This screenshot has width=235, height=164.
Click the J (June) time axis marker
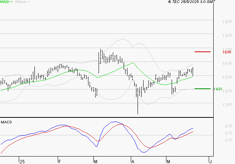210,161
